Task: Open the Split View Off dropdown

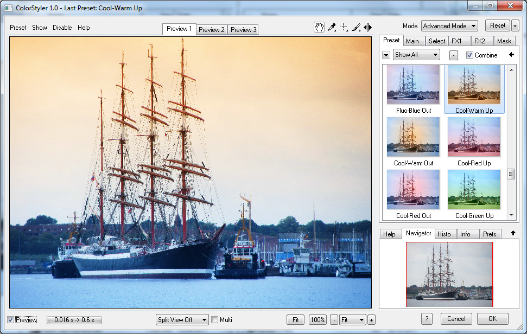Action: (182, 320)
